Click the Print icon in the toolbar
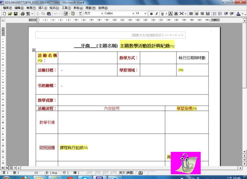The image size is (247, 179). pos(22,13)
